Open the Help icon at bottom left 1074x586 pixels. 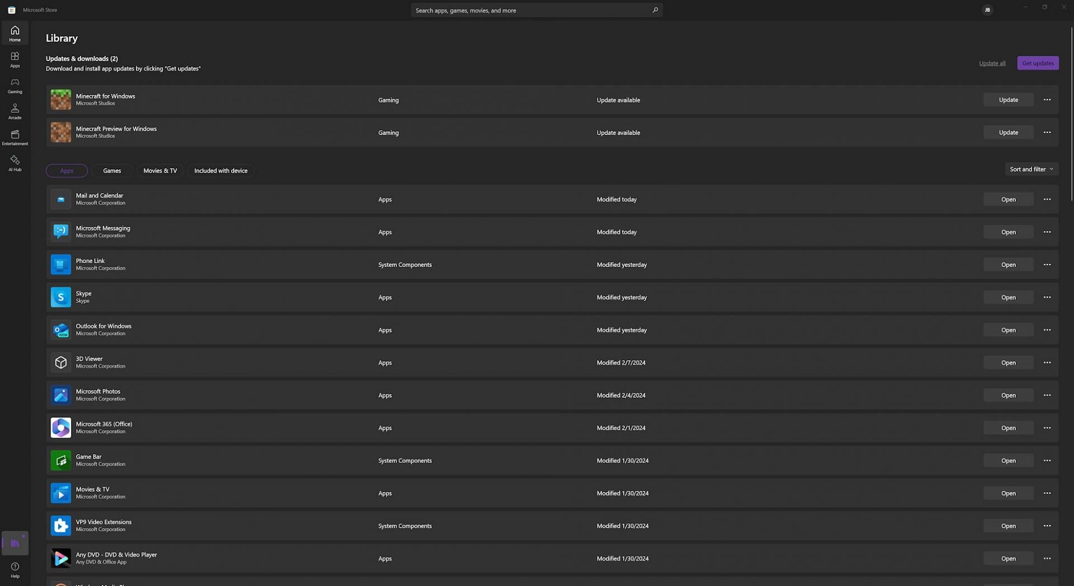coord(15,570)
